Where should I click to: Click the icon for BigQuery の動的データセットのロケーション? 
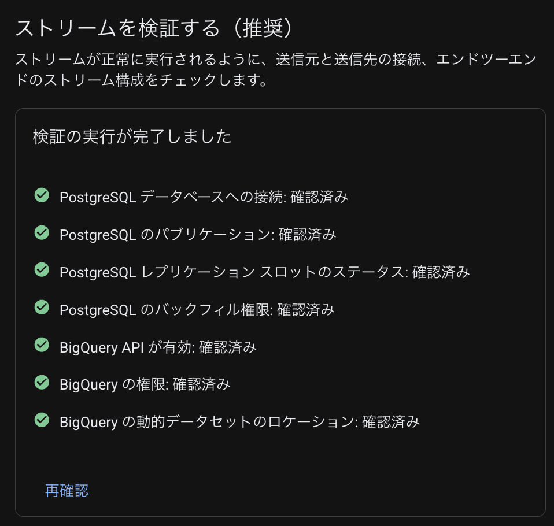(41, 420)
